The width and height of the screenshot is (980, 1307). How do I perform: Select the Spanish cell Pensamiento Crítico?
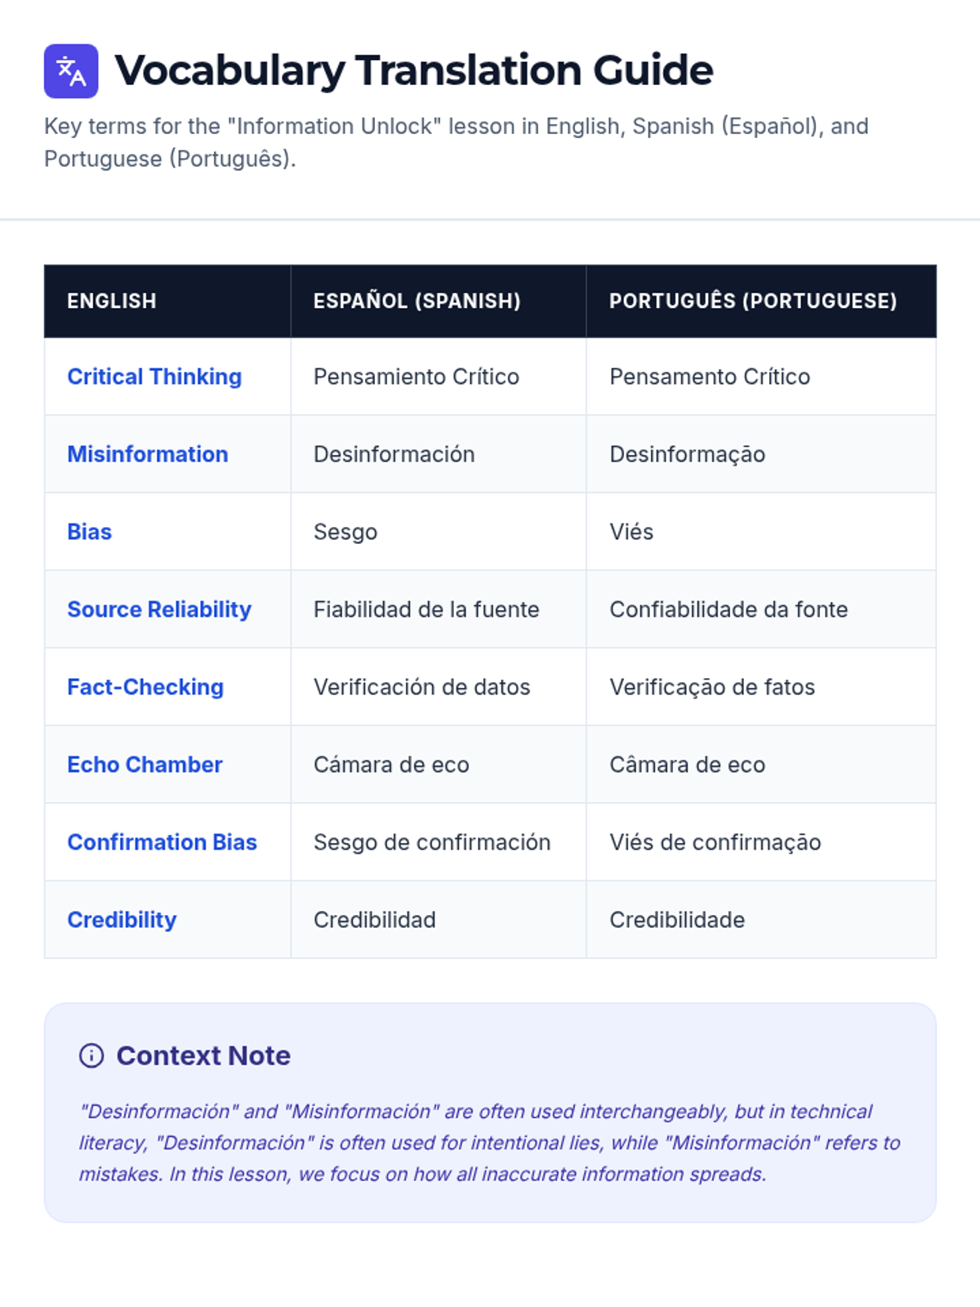[416, 377]
